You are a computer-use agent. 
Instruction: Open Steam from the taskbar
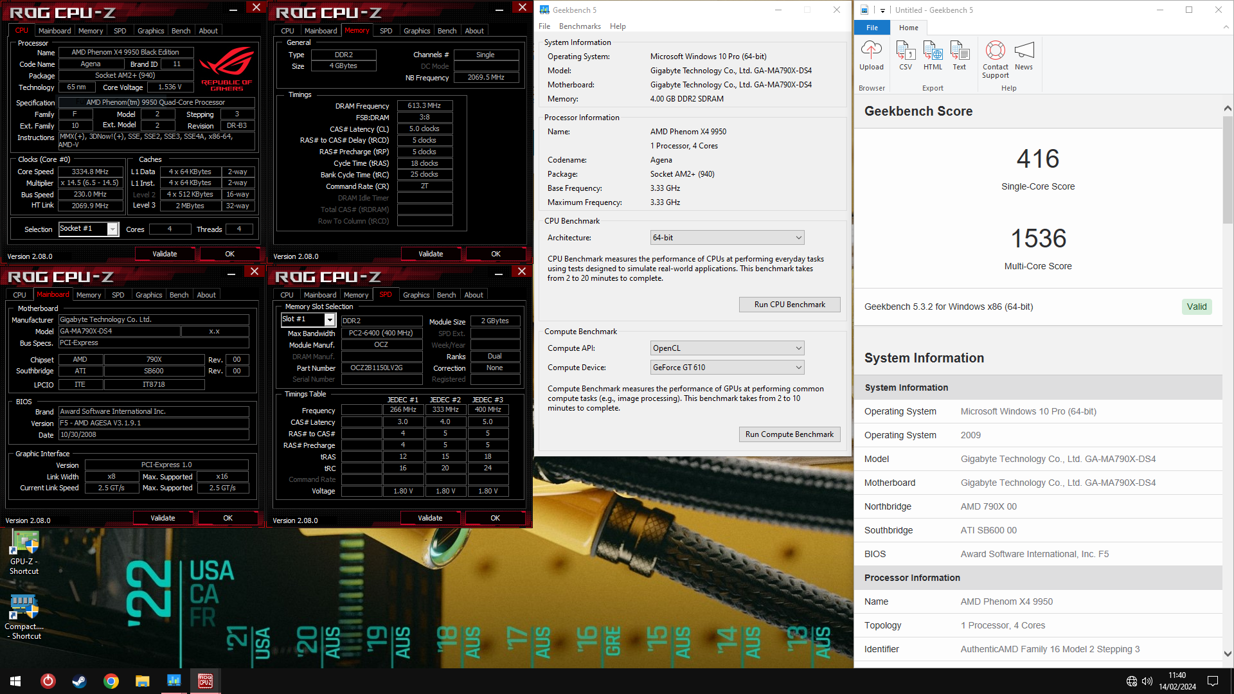(79, 681)
